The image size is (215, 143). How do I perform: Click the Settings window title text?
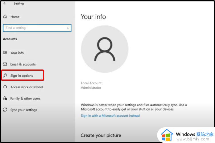(19, 3)
